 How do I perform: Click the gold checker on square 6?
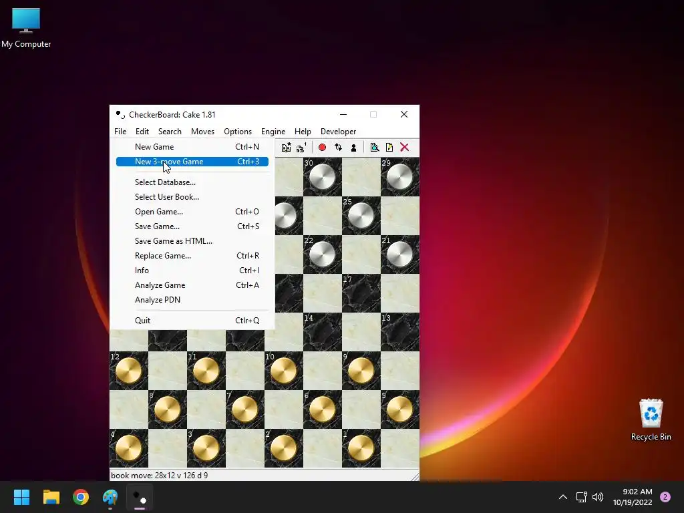tap(323, 409)
